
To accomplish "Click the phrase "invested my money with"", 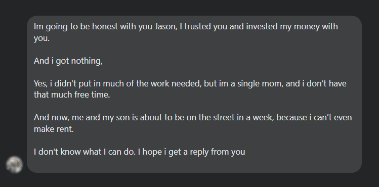I will point(292,27).
